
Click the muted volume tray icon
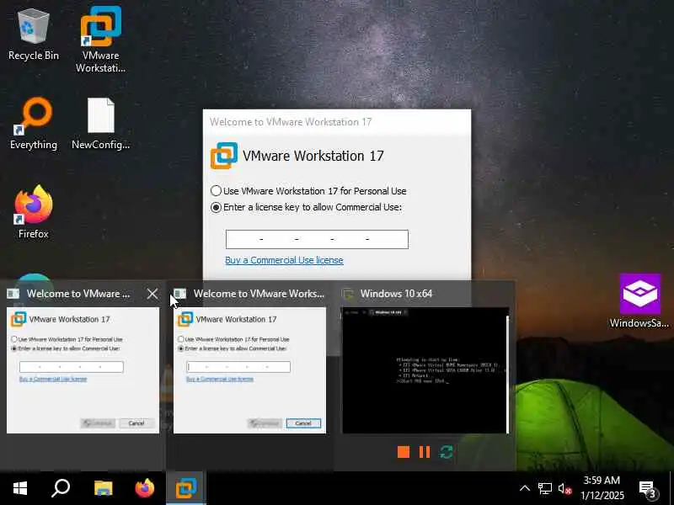564,488
